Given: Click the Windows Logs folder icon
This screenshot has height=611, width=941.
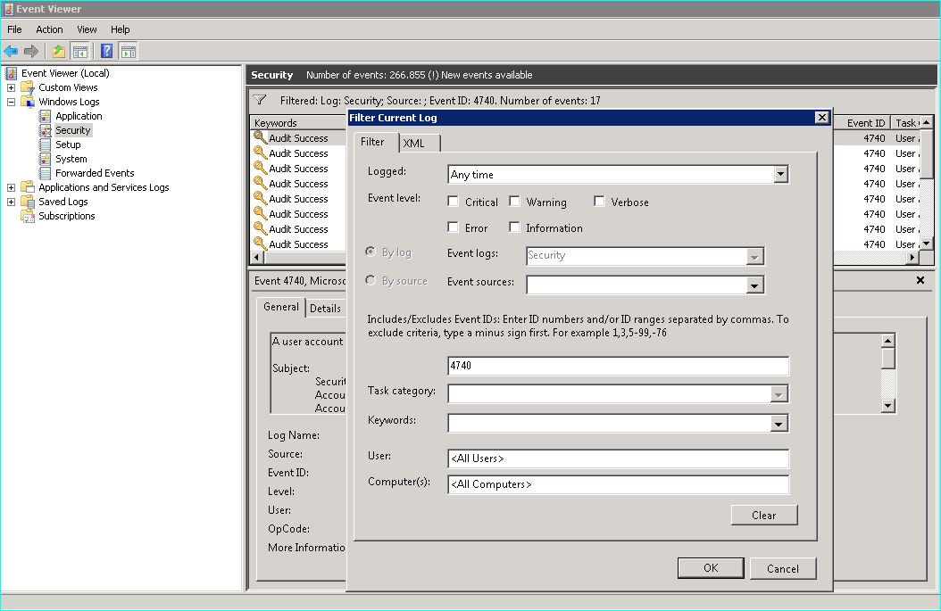Looking at the screenshot, I should pyautogui.click(x=28, y=102).
